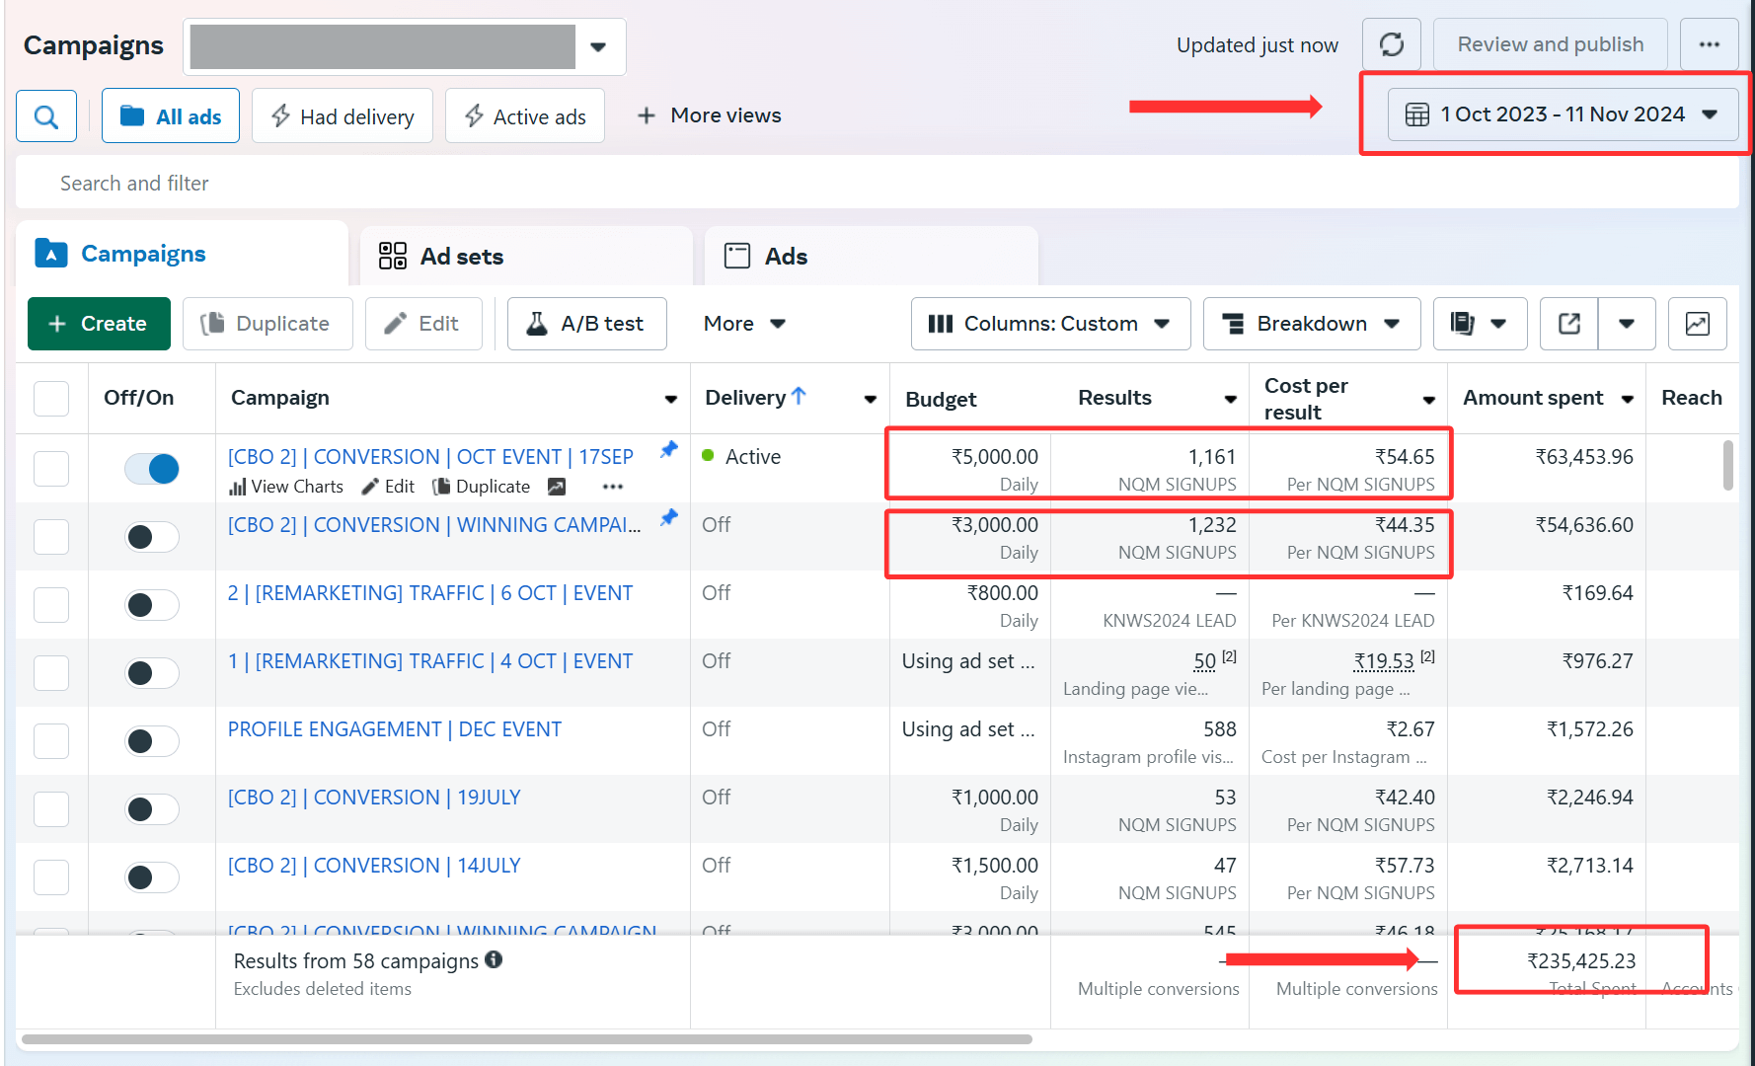Open the Breakdown dropdown
Screen dimensions: 1755x1066
(x=1311, y=324)
